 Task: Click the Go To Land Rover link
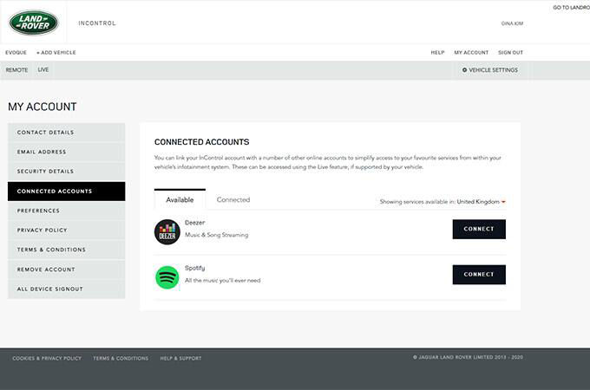571,8
